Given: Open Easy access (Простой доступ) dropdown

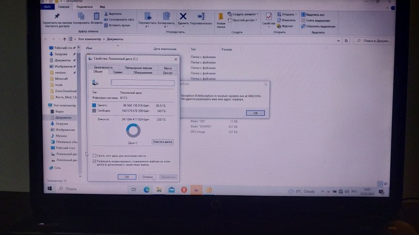Looking at the screenshot, I should [242, 20].
